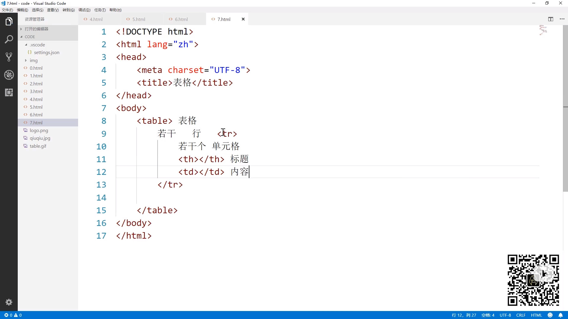Open the editor more actions ellipsis
Image resolution: width=568 pixels, height=319 pixels.
[x=562, y=19]
